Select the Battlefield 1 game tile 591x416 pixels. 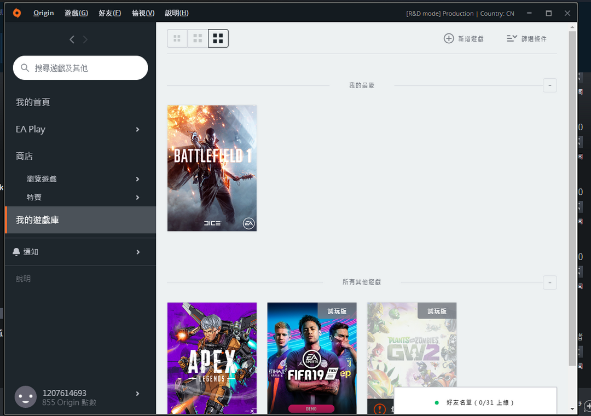click(212, 168)
